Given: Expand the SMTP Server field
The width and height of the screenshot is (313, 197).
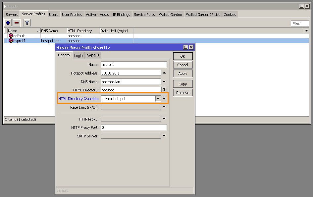Looking at the screenshot, I should point(164,136).
